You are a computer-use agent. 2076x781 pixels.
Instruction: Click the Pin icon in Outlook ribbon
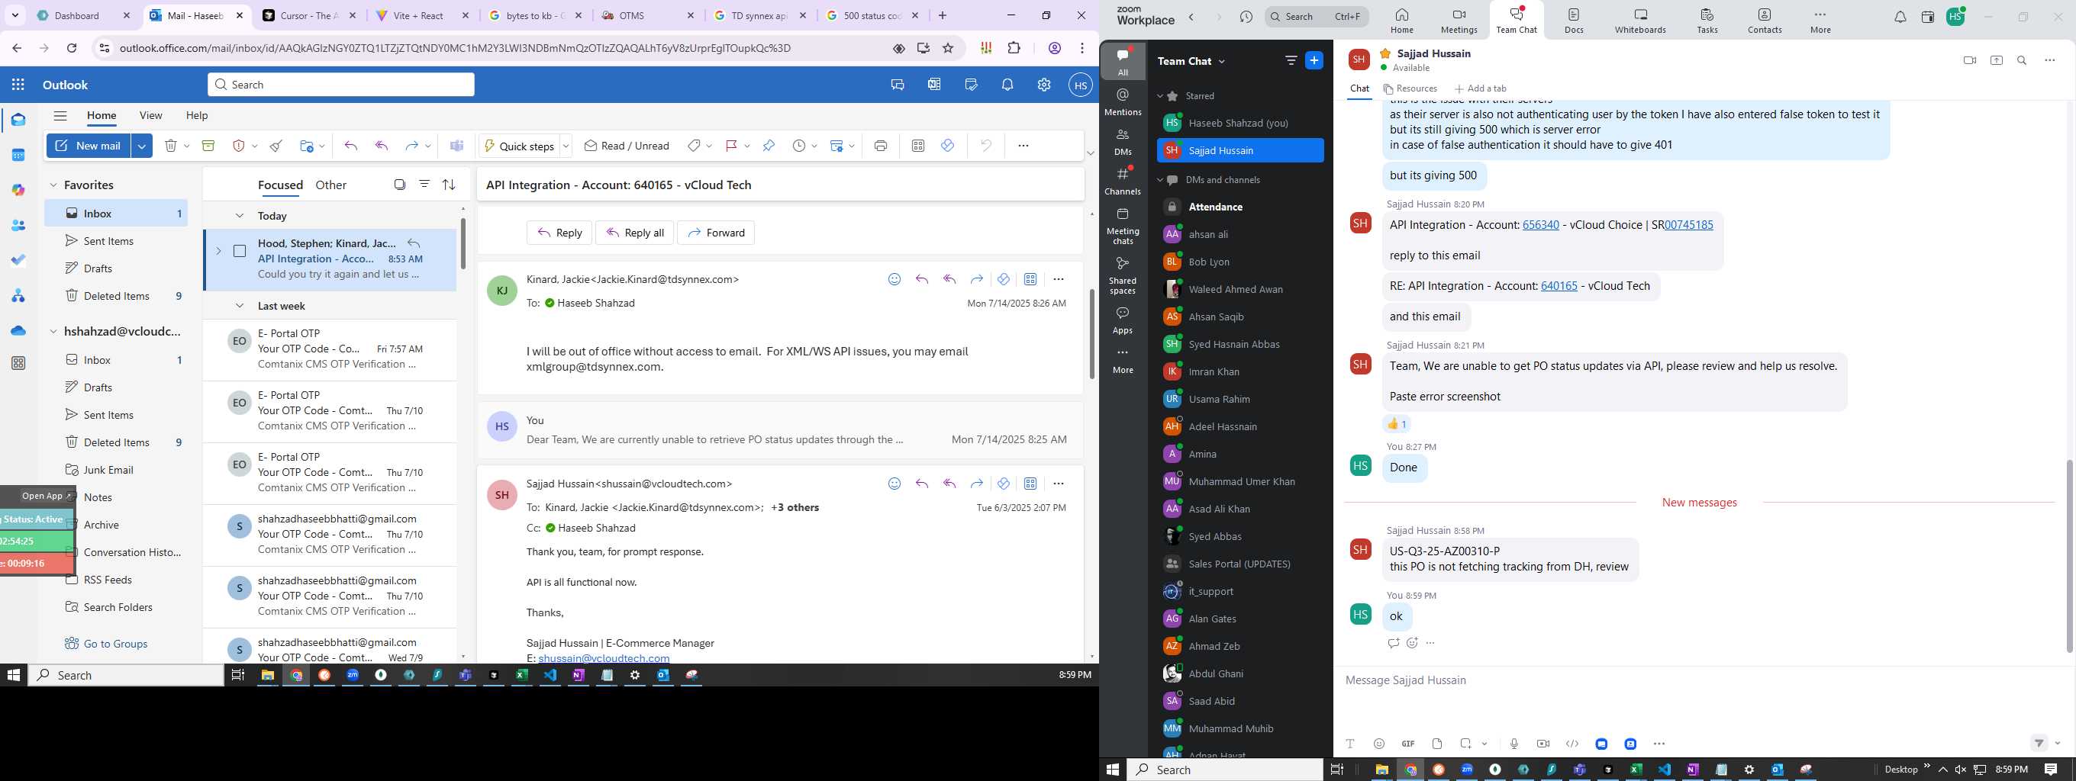(x=769, y=146)
